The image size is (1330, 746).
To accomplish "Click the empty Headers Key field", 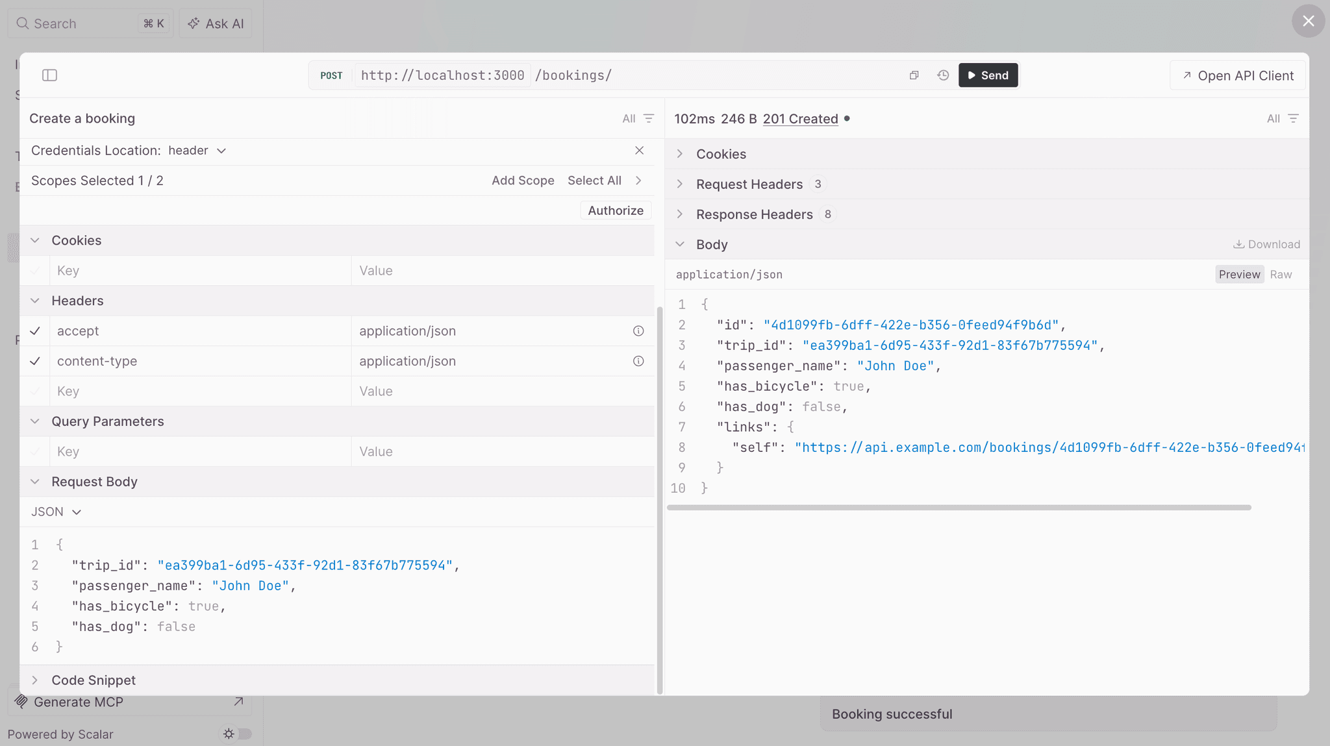I will tap(200, 392).
